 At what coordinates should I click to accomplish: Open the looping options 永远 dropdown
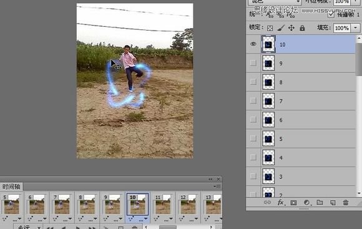pyautogui.click(x=27, y=227)
